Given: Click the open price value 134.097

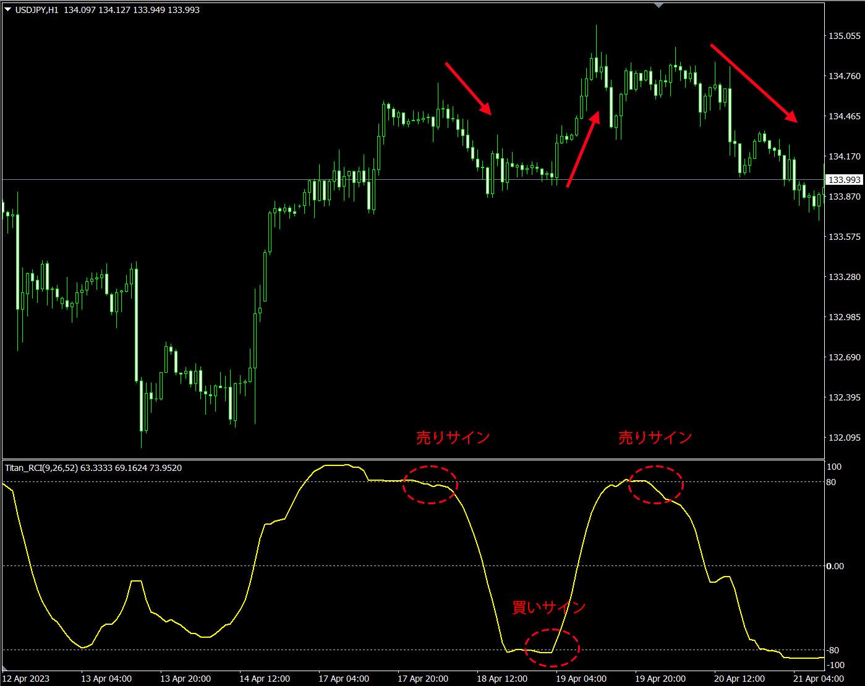Looking at the screenshot, I should click(81, 10).
